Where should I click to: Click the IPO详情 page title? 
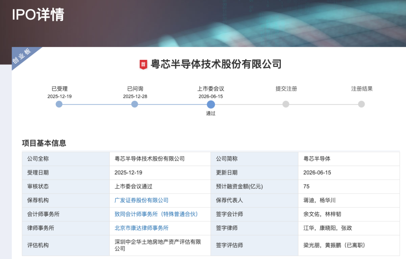point(38,14)
